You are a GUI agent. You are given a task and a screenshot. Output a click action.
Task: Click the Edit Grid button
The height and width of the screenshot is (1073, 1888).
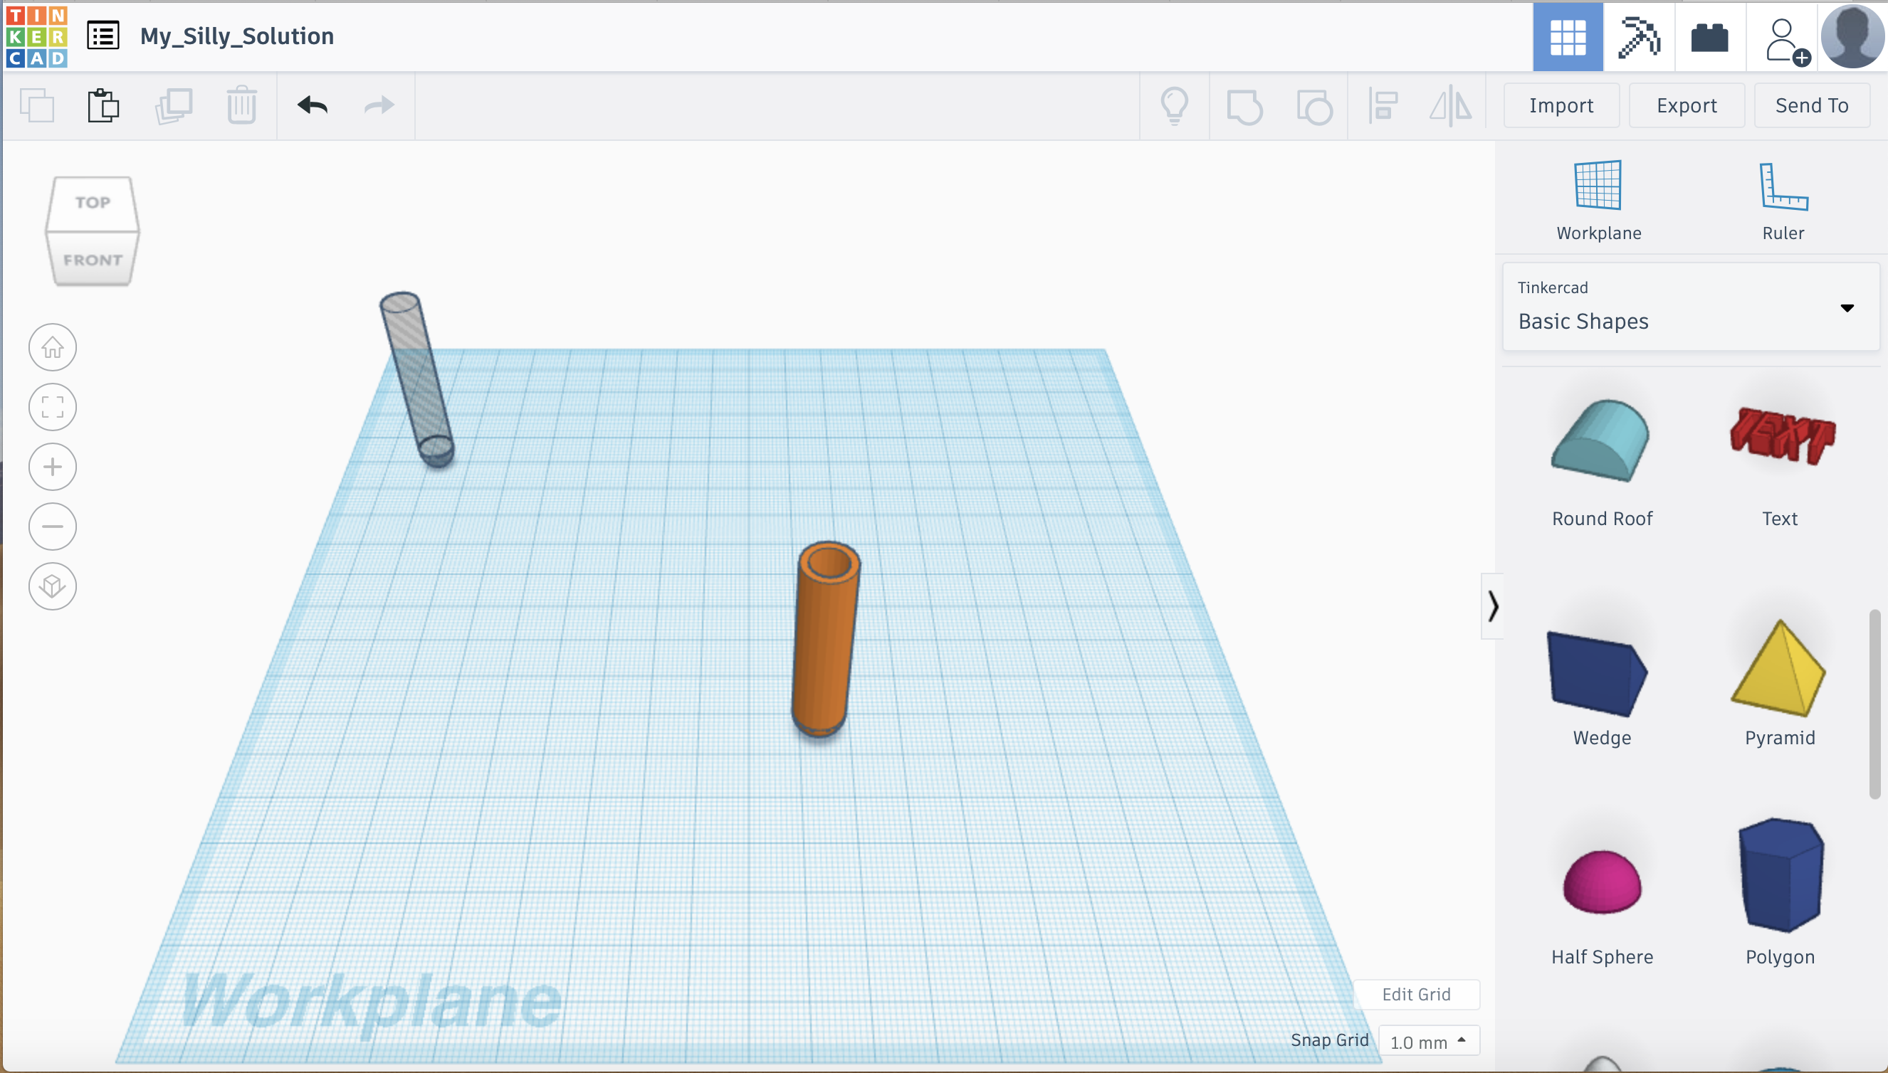[x=1415, y=994]
